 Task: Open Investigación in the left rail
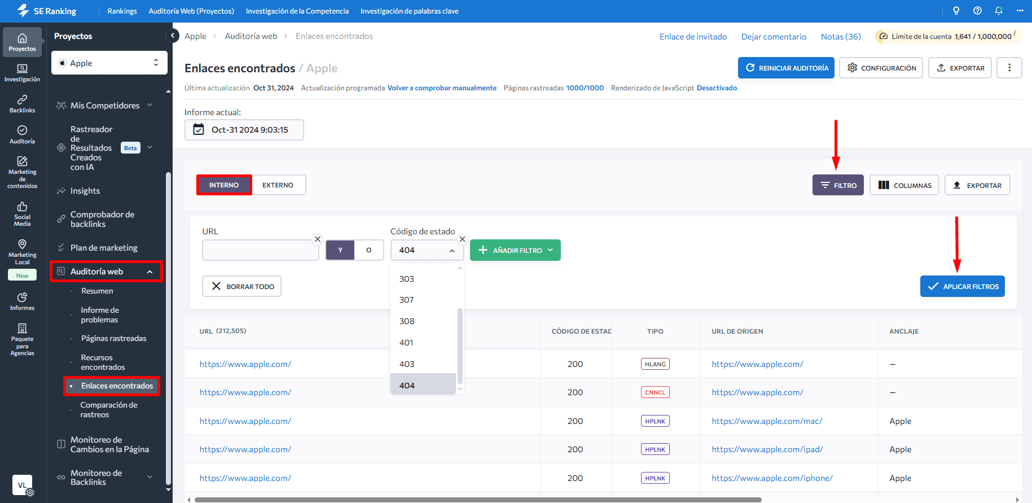pyautogui.click(x=22, y=73)
